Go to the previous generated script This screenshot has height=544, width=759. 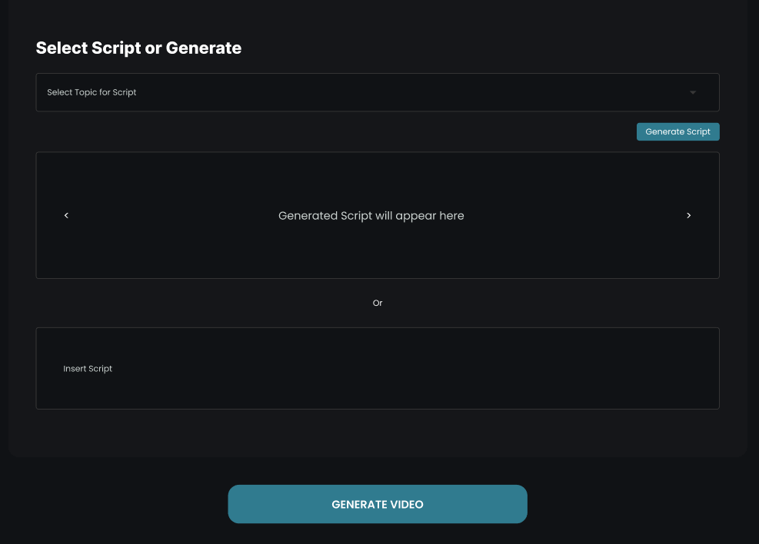66,216
